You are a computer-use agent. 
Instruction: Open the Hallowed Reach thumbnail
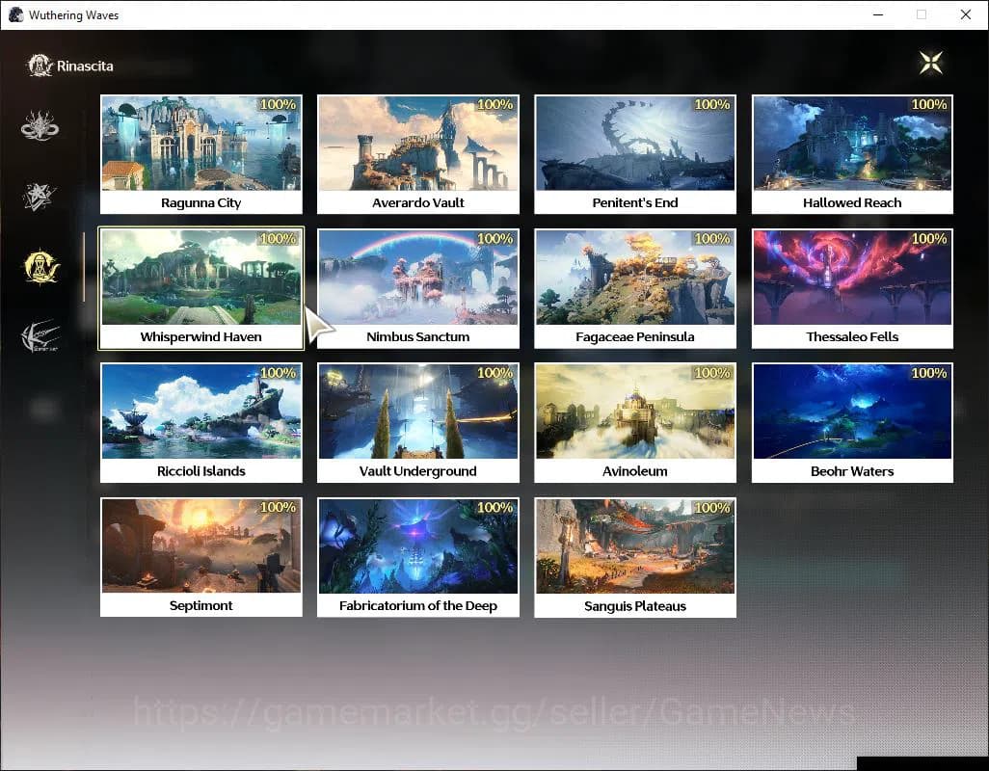(852, 143)
